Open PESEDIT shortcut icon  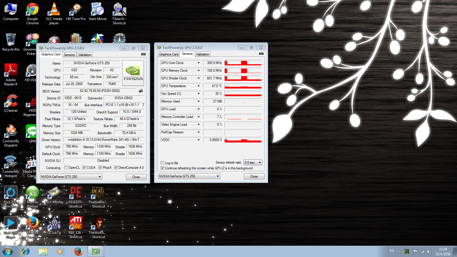coord(76,197)
